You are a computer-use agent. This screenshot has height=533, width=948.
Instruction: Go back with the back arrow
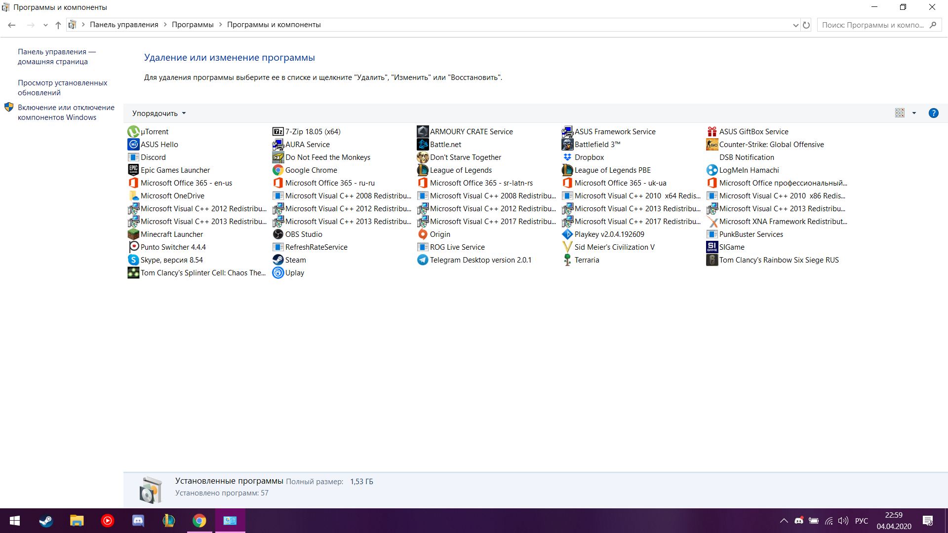(x=12, y=25)
